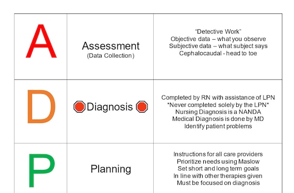Select the Planning heading text
The width and height of the screenshot is (294, 193).
[x=111, y=169]
